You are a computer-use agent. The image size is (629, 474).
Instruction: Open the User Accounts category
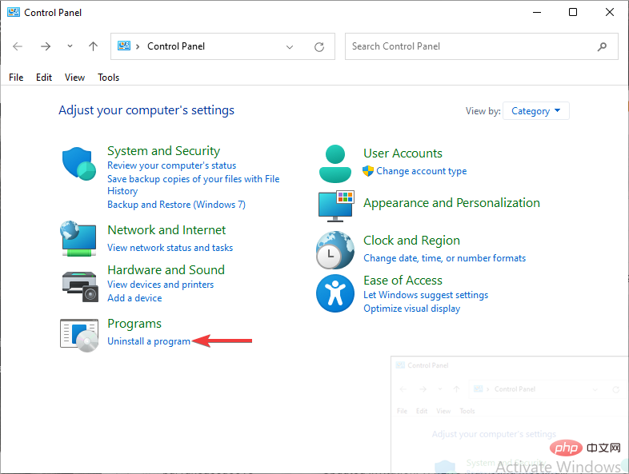[403, 153]
